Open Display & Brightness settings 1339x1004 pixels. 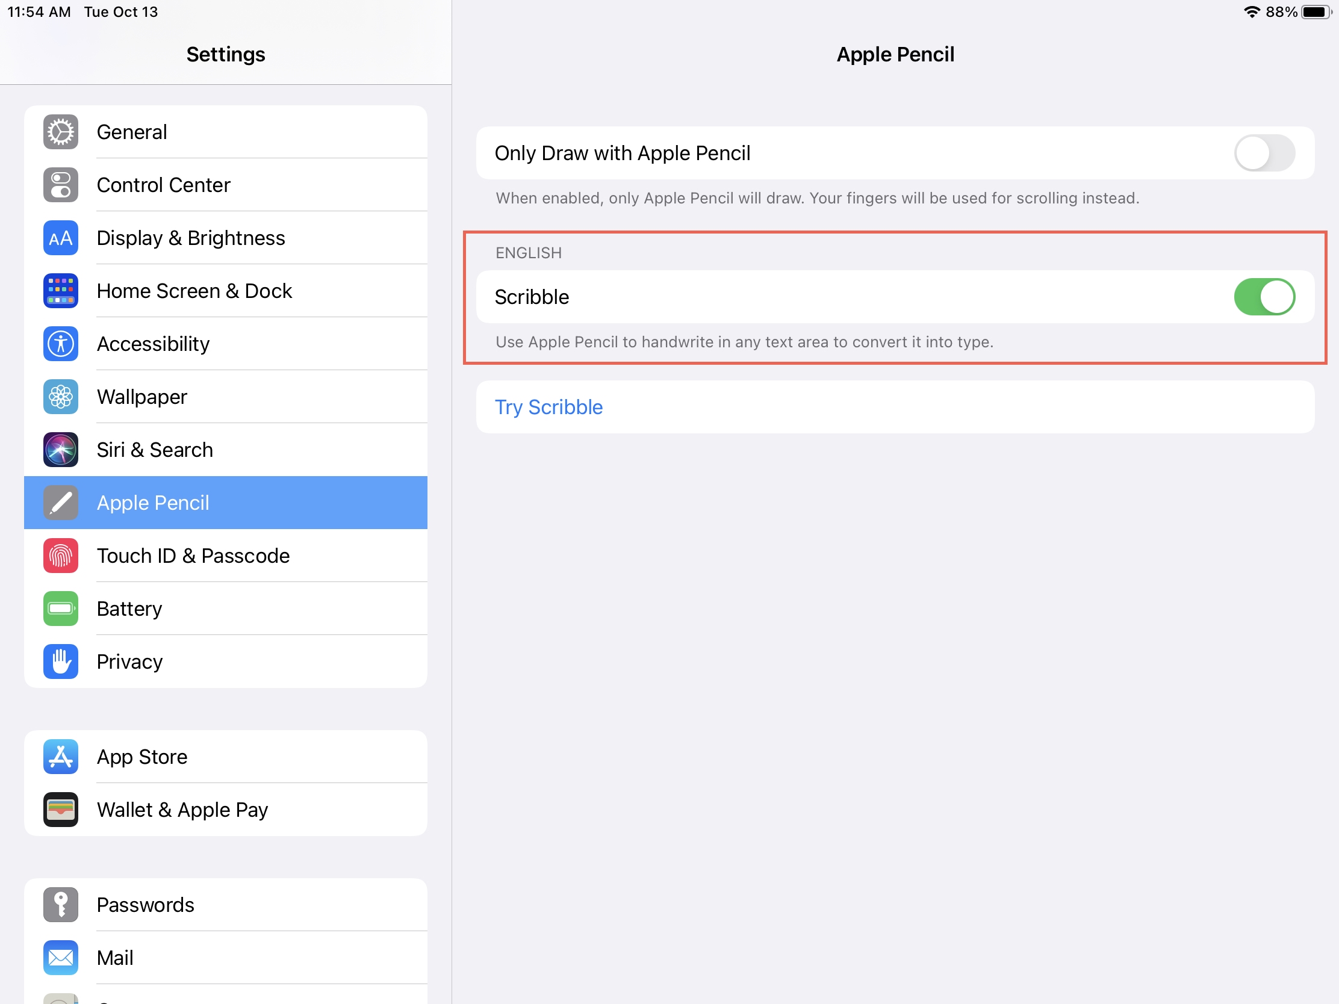point(226,238)
